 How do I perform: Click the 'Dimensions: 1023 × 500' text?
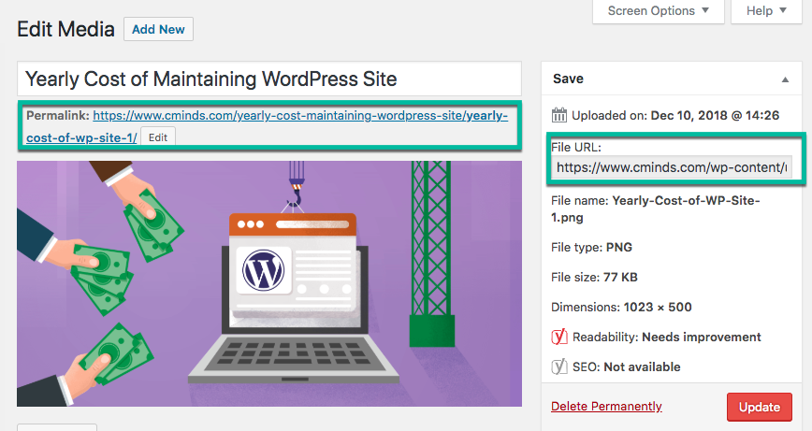tap(621, 308)
